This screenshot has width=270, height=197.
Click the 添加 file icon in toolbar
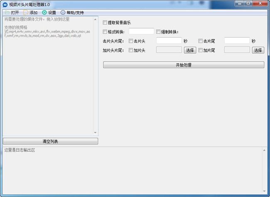(x=26, y=12)
